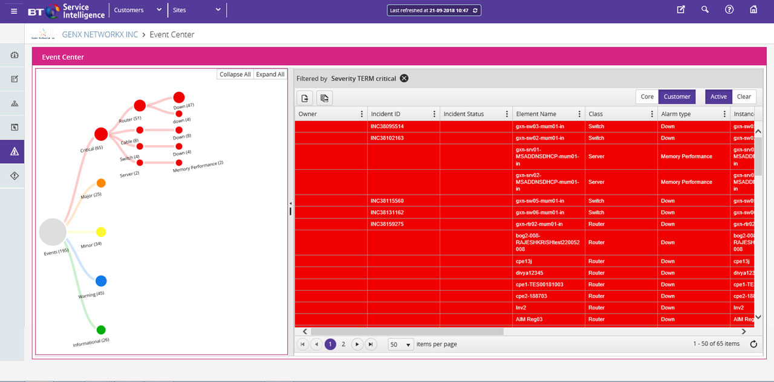Reload the grid with the refresh icon
Image resolution: width=774 pixels, height=382 pixels.
coord(753,345)
